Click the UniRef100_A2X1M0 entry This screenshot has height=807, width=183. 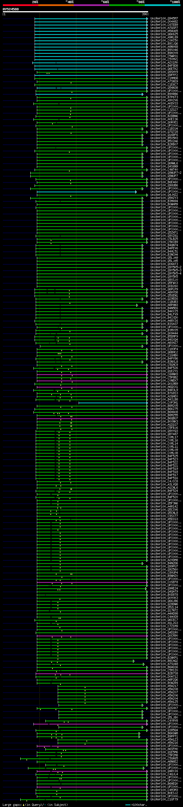point(164,62)
